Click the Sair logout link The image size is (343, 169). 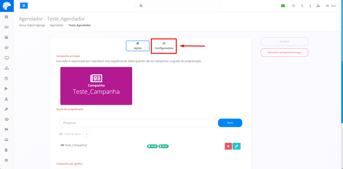[331, 6]
